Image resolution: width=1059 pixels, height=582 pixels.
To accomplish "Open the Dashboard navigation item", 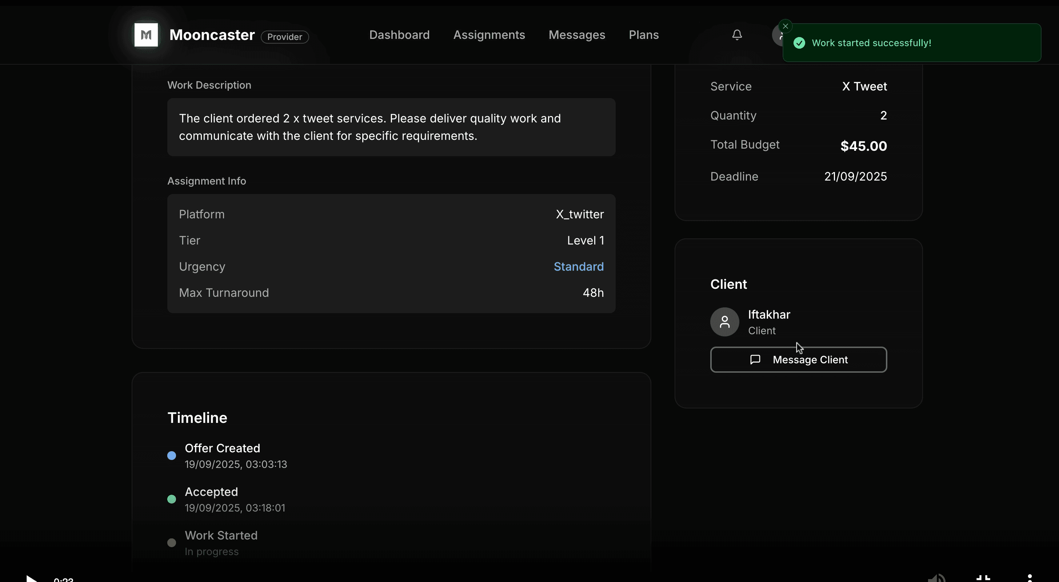I will click(399, 35).
